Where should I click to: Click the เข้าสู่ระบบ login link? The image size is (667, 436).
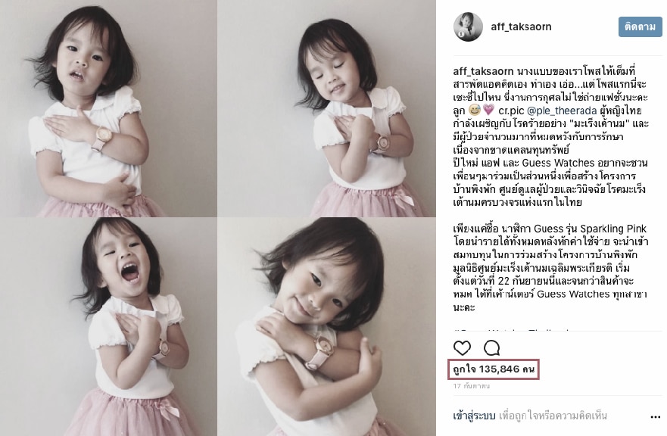click(474, 416)
